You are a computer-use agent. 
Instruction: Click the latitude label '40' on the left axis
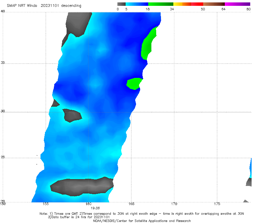3,11
